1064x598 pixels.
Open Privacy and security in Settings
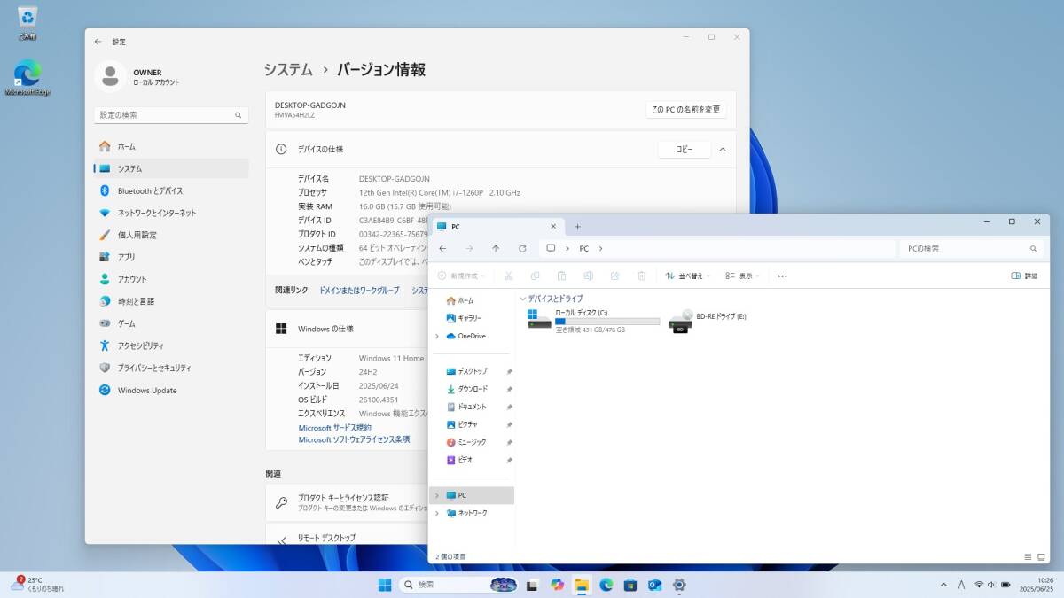171,368
